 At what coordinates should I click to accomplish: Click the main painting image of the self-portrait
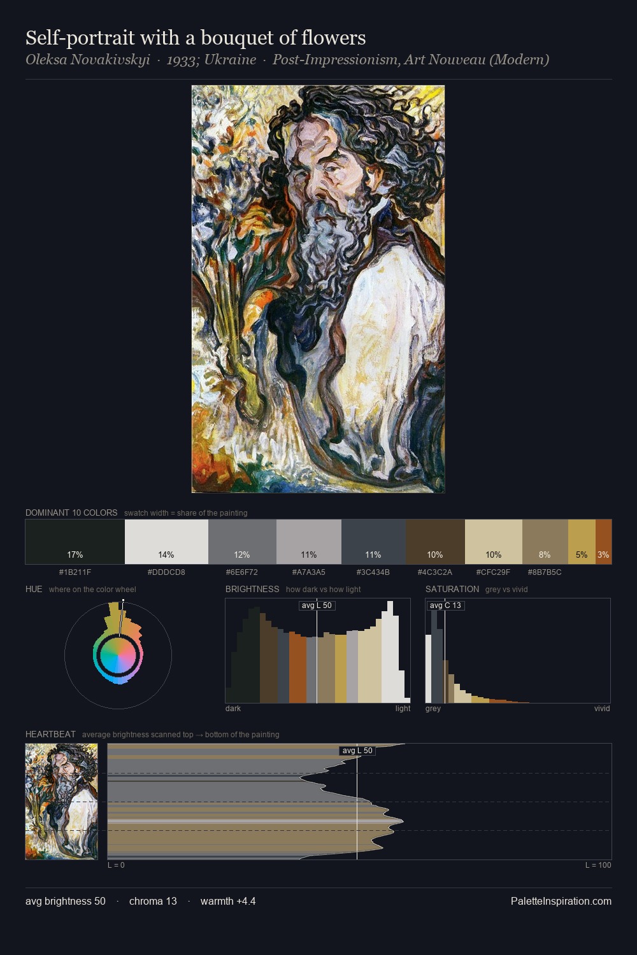(x=318, y=289)
